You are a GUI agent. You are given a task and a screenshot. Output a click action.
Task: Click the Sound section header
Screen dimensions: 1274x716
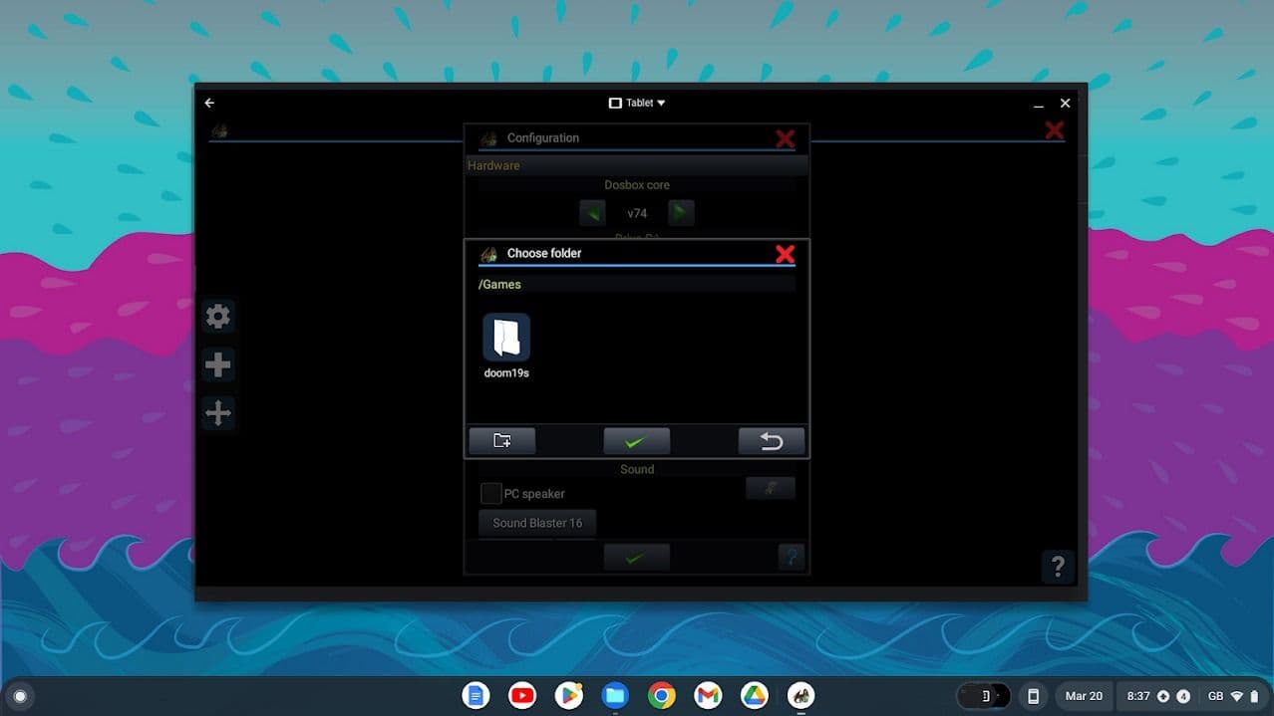point(636,468)
